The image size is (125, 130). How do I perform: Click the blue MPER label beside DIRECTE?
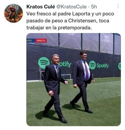[x=29, y=41]
